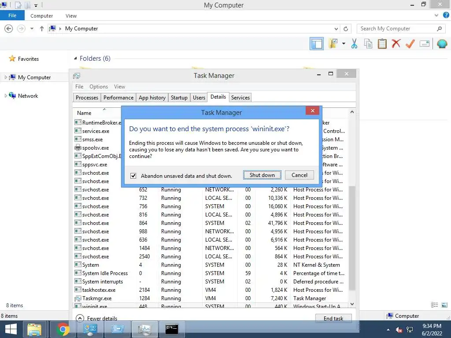Image resolution: width=451 pixels, height=338 pixels.
Task: Toggle the navigation pane layout icon
Action: point(316,44)
